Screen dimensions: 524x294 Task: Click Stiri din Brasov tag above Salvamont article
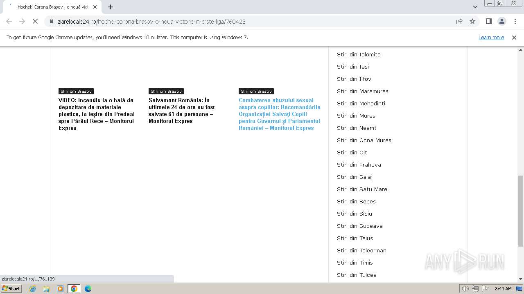(166, 91)
